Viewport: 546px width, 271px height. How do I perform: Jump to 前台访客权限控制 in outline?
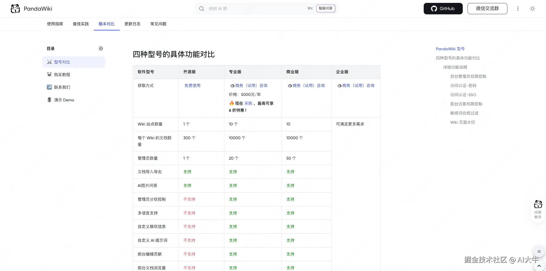[466, 104]
